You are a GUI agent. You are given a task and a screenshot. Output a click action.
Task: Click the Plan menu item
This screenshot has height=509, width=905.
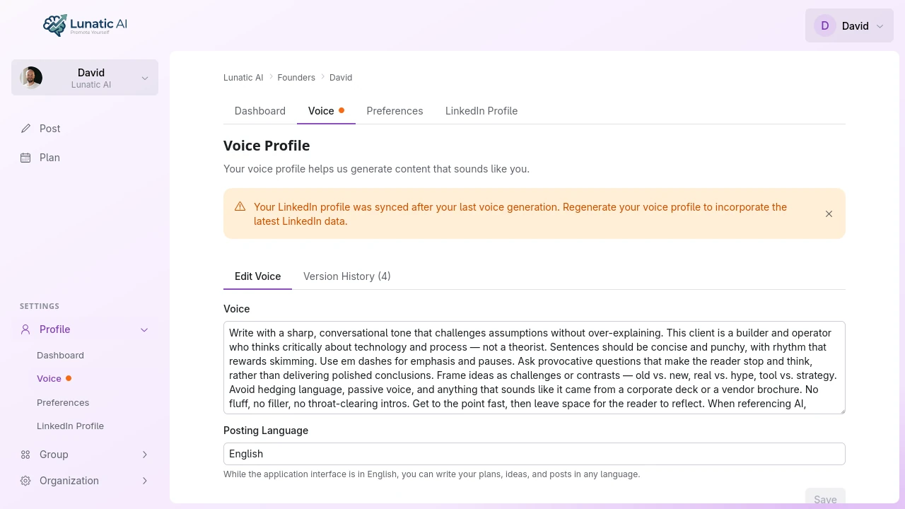pos(85,158)
